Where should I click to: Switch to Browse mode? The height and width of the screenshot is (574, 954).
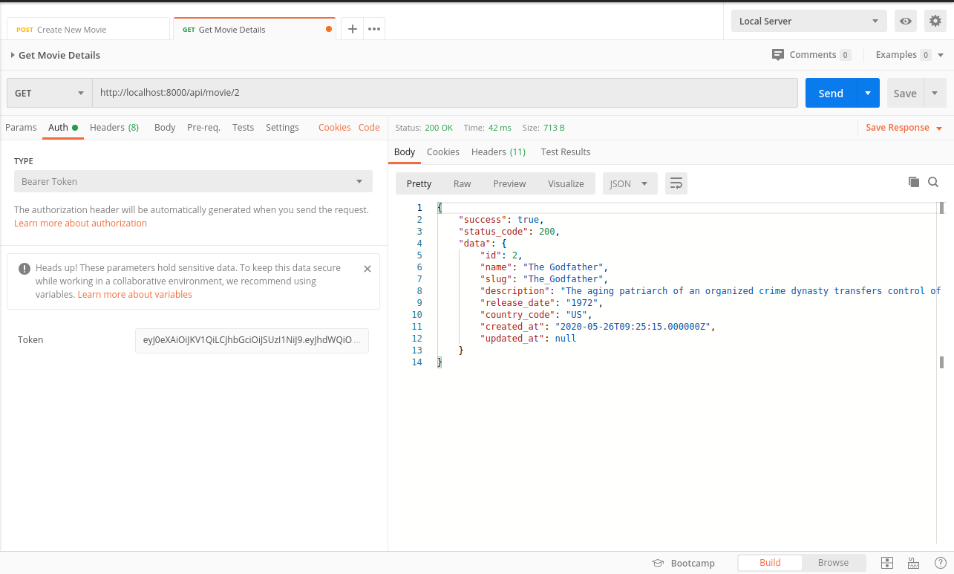(x=833, y=563)
